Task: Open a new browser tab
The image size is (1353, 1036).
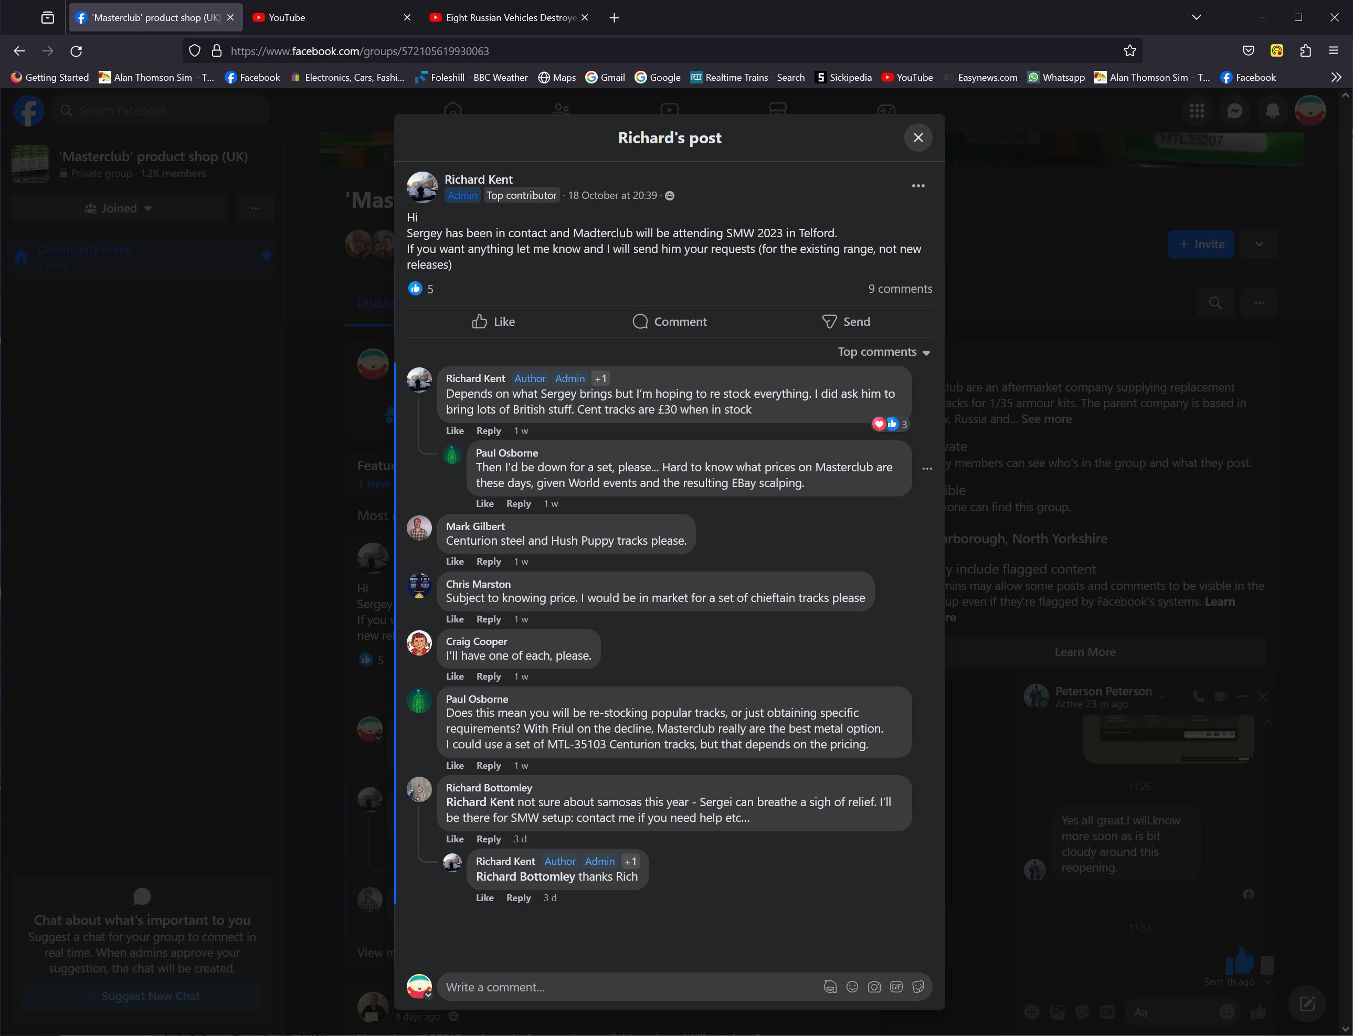Action: pos(614,17)
